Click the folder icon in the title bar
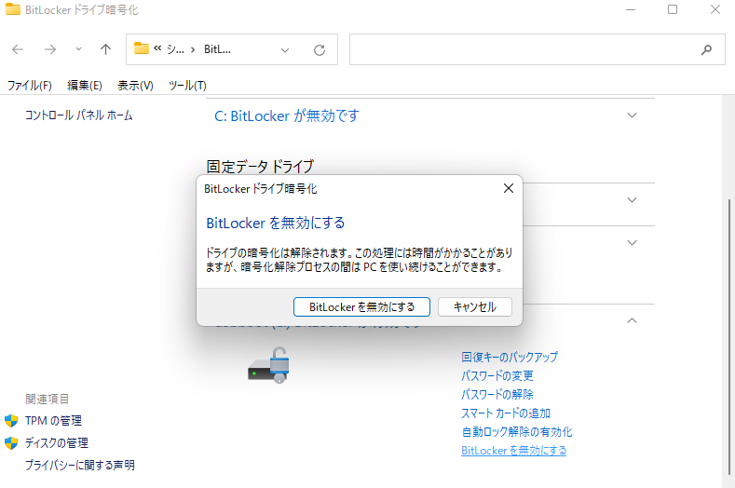735x488 pixels. coord(13,9)
